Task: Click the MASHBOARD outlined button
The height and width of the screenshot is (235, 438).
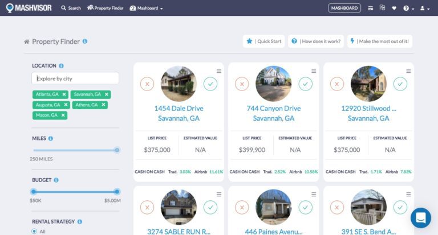Action: click(344, 8)
